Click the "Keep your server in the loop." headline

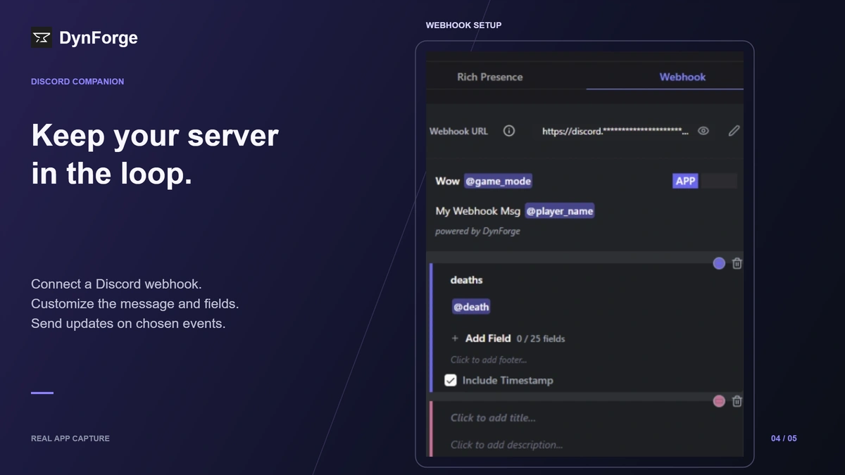click(x=155, y=155)
